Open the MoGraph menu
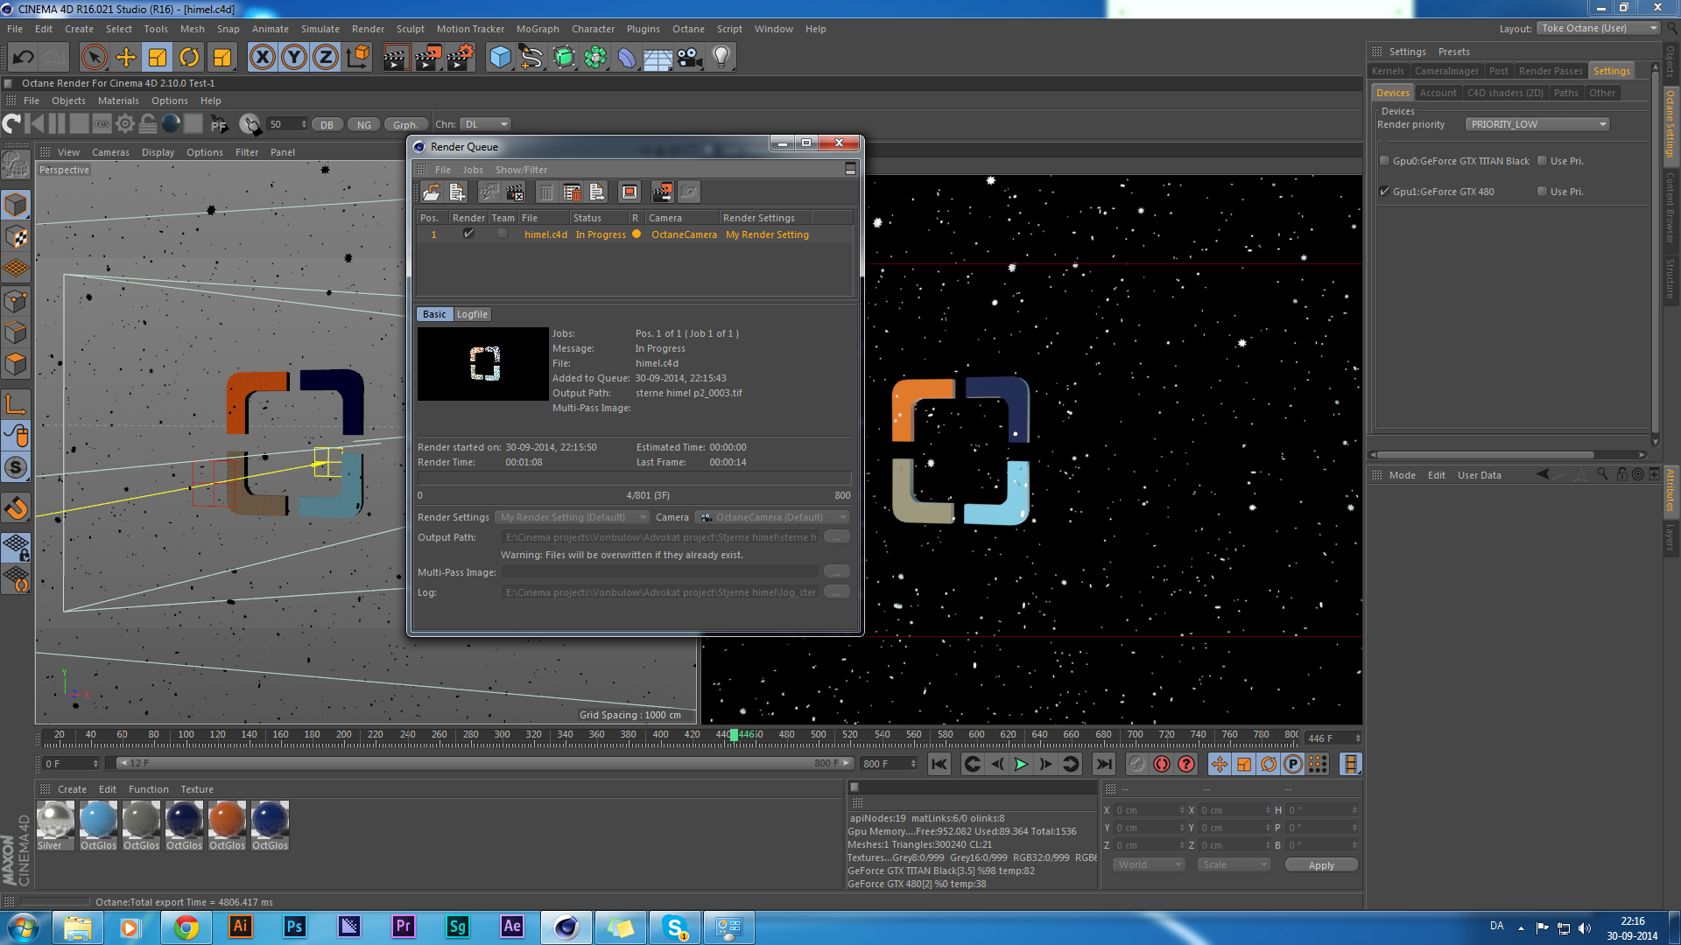Image resolution: width=1681 pixels, height=945 pixels. (537, 29)
